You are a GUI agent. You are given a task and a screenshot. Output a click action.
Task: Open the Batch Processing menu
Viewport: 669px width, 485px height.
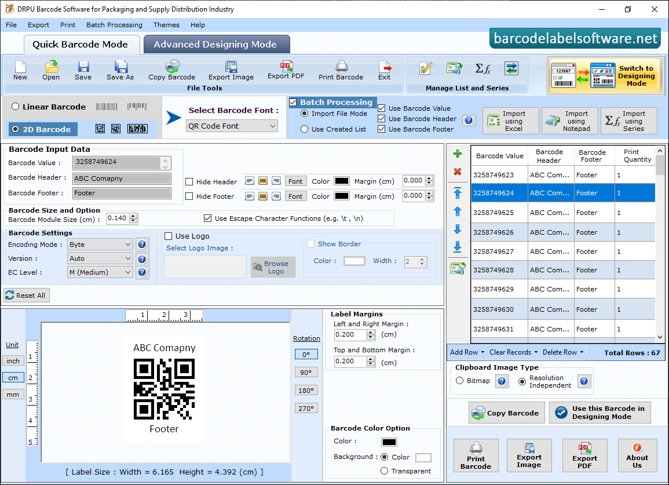[114, 25]
